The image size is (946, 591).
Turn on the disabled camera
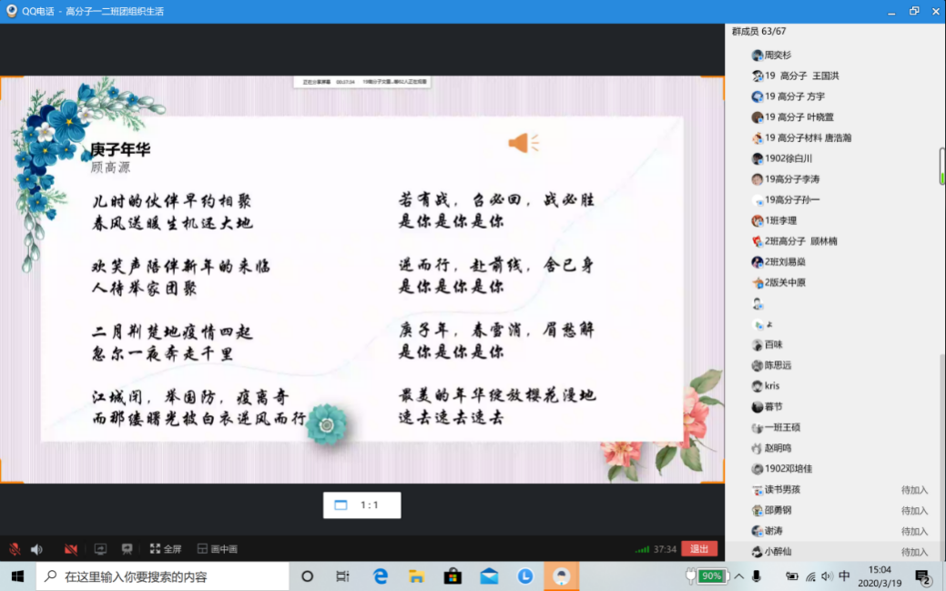tap(71, 549)
